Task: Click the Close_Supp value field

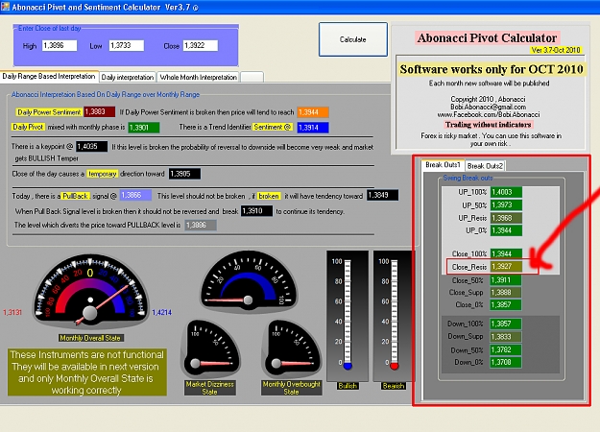Action: (506, 293)
